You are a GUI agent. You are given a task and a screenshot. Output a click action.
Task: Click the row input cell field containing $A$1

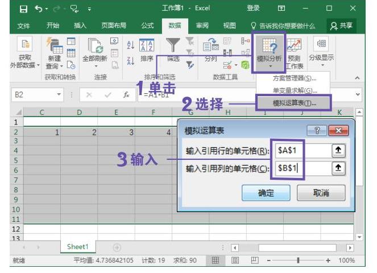[x=301, y=150]
